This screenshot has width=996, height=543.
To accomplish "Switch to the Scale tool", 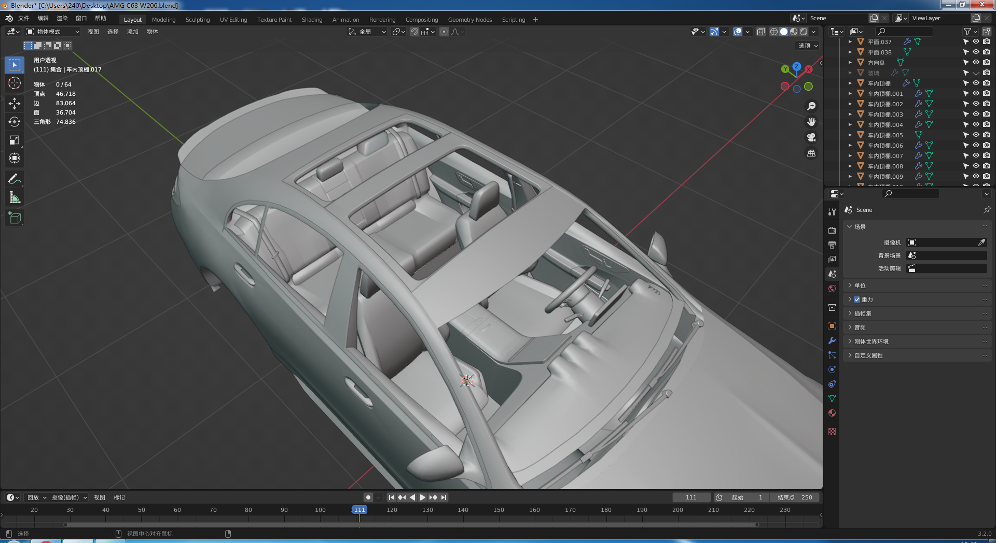I will (x=15, y=140).
